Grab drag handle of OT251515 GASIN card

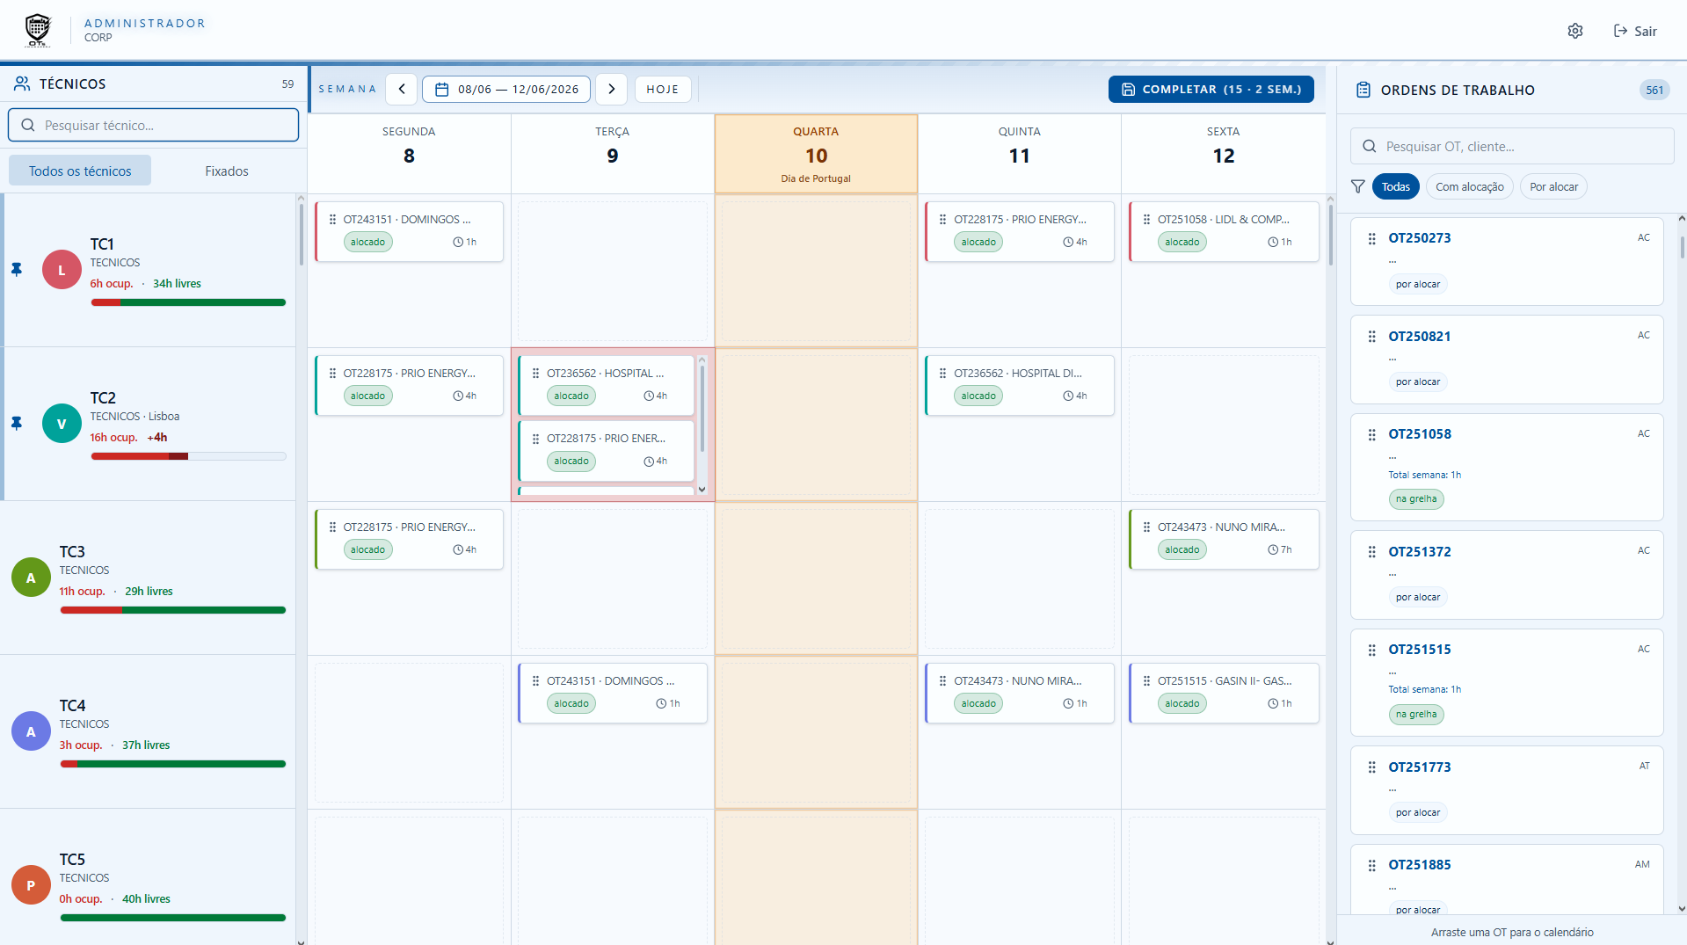pyautogui.click(x=1146, y=681)
